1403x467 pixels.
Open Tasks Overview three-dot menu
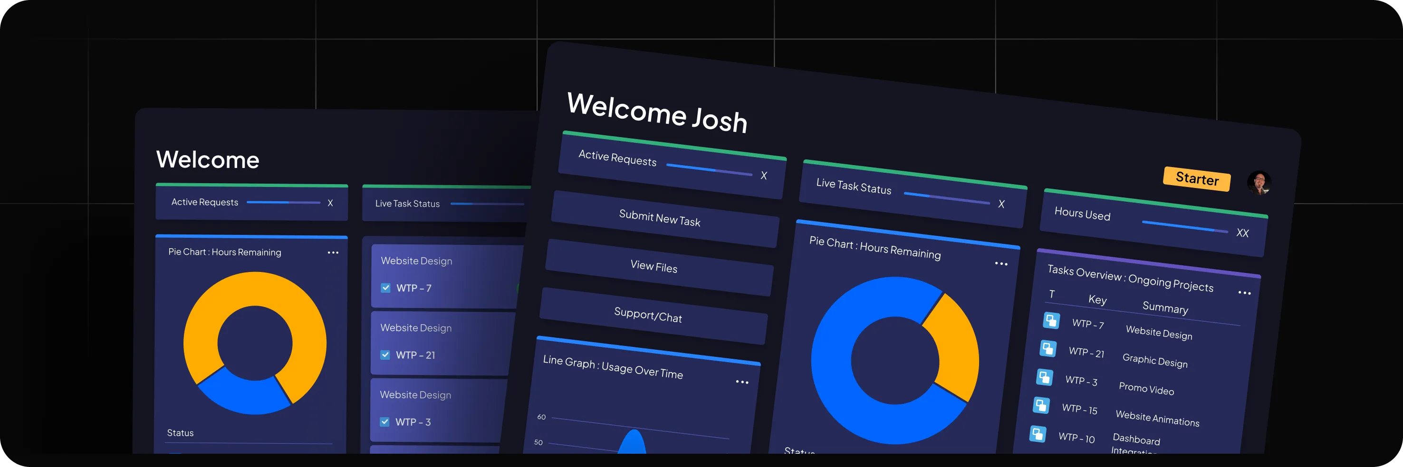(1245, 292)
